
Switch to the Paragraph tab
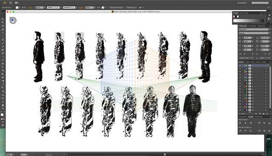click(252, 26)
